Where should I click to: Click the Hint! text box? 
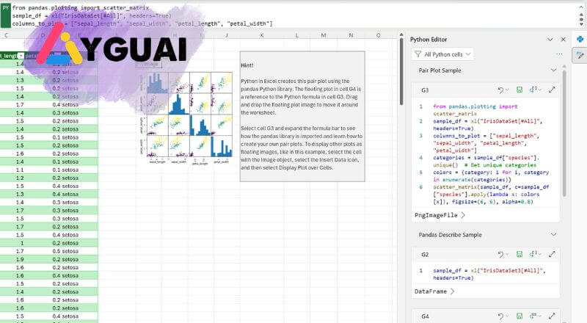302,117
